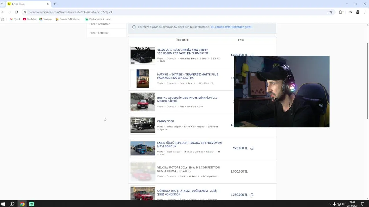Viewport: 369px width, 207px height.
Task: Open the faded BMW M4 thumbnail
Action: tap(143, 172)
